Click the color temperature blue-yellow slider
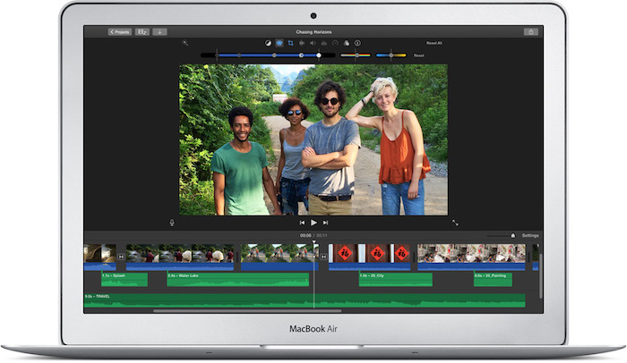This screenshot has width=627, height=363. pyautogui.click(x=391, y=55)
